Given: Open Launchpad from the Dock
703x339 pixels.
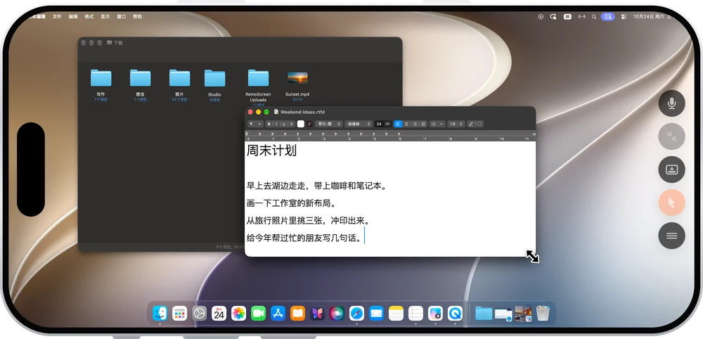Looking at the screenshot, I should [180, 314].
